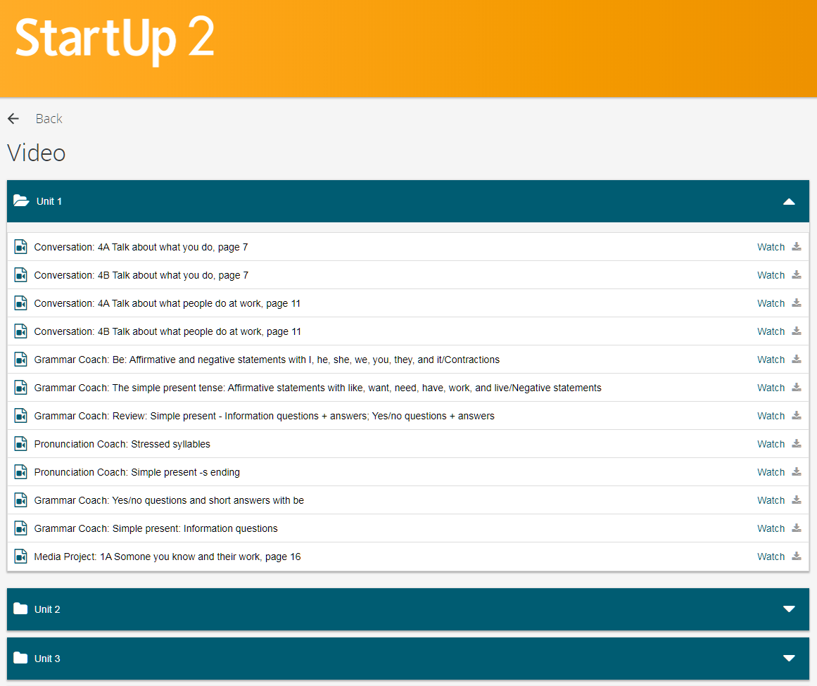Download Conversation 4A what people do at work
817x686 pixels.
[797, 303]
